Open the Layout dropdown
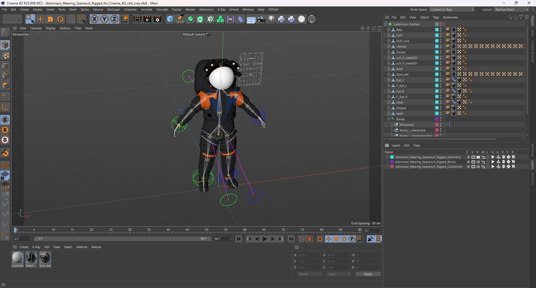The width and height of the screenshot is (536, 288). (511, 9)
